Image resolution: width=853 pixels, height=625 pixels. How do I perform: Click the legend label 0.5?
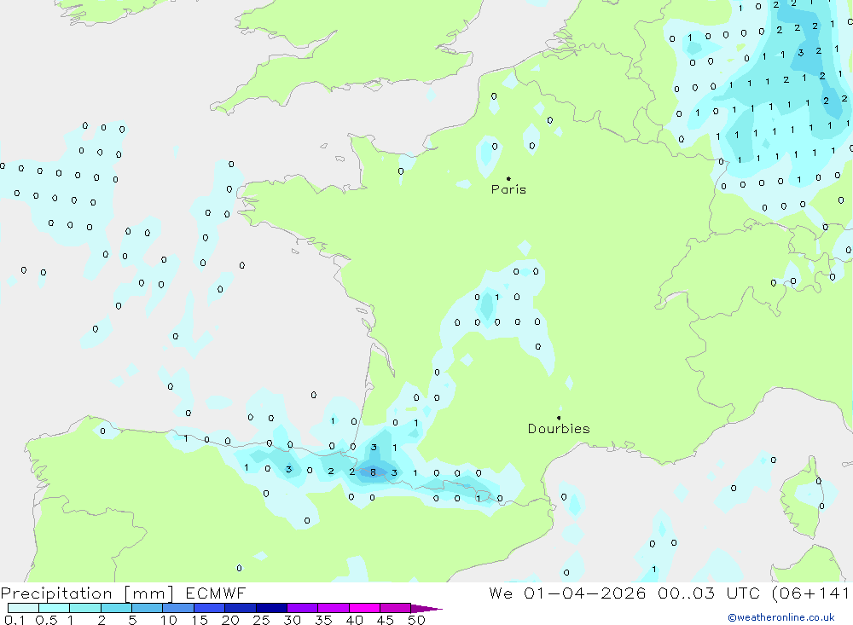pos(46,620)
